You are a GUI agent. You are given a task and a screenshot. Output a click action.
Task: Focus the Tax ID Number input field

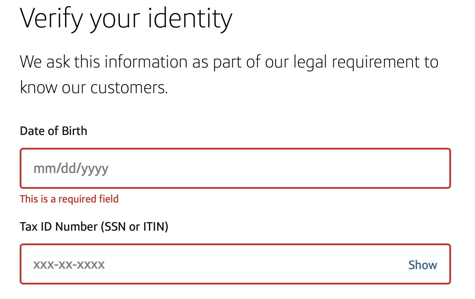tap(214, 264)
